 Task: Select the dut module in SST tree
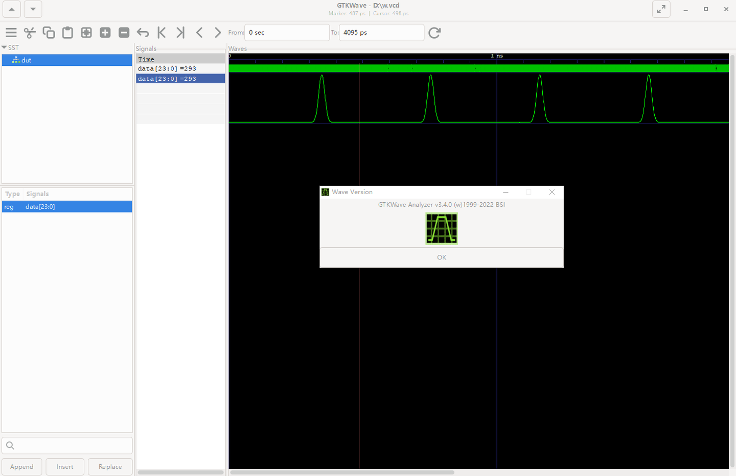[x=26, y=60]
